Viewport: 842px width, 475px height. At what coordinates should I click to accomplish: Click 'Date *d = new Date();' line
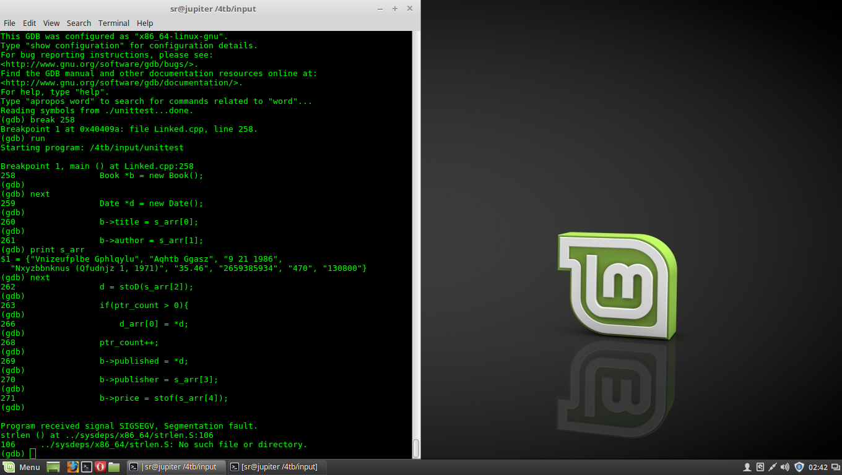151,203
